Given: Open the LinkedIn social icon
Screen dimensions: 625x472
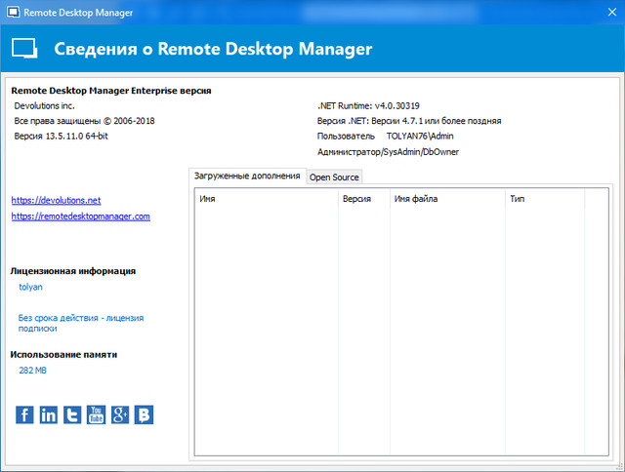Looking at the screenshot, I should click(x=49, y=414).
